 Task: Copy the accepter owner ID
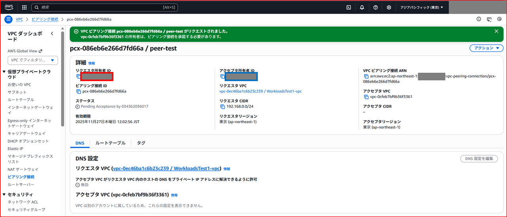tap(222, 76)
